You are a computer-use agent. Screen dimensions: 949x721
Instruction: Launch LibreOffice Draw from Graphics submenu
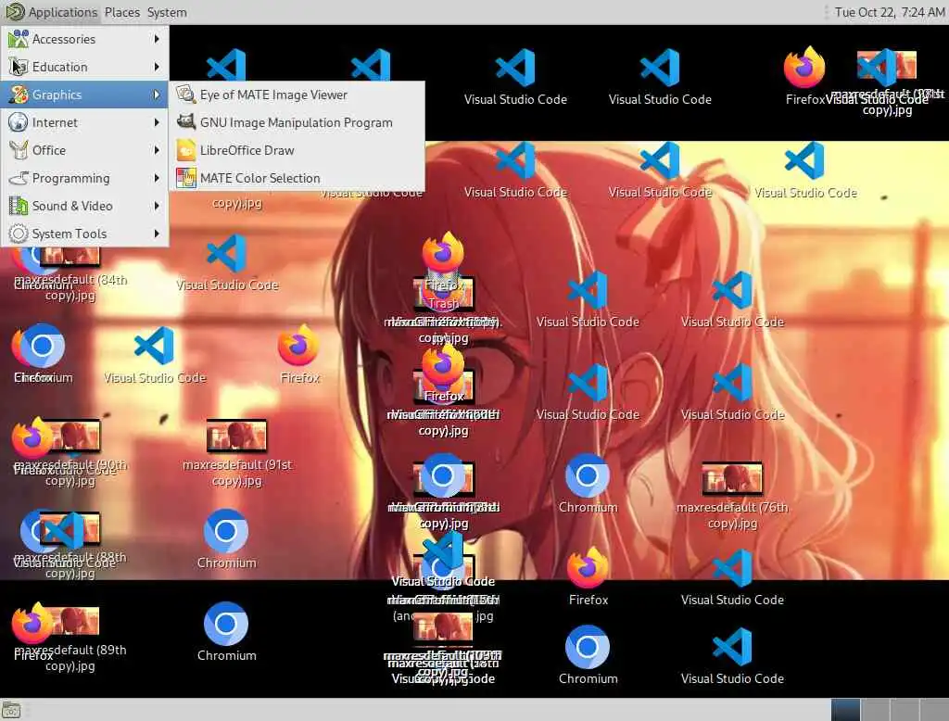coord(297,150)
